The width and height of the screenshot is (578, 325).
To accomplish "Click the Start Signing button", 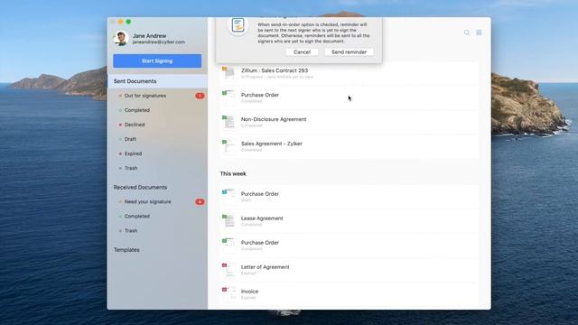I will tap(157, 60).
